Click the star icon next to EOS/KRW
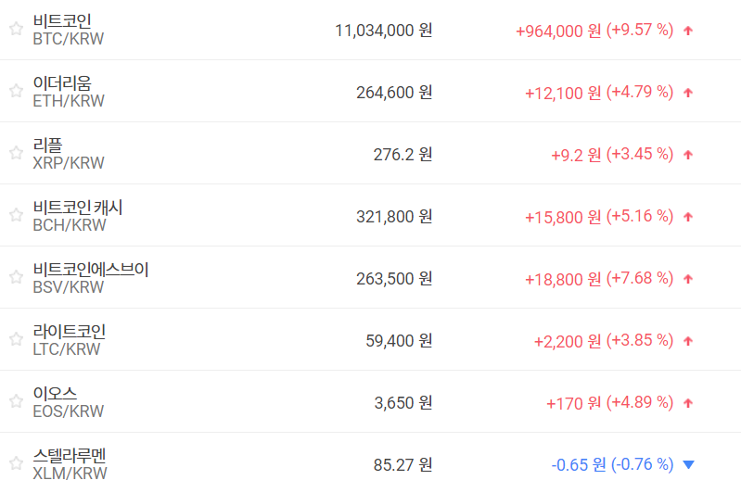The width and height of the screenshot is (741, 493). pos(16,401)
